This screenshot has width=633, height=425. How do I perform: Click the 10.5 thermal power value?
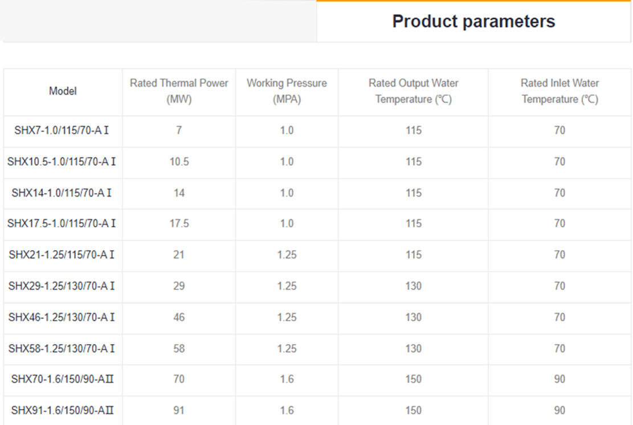[x=179, y=162]
